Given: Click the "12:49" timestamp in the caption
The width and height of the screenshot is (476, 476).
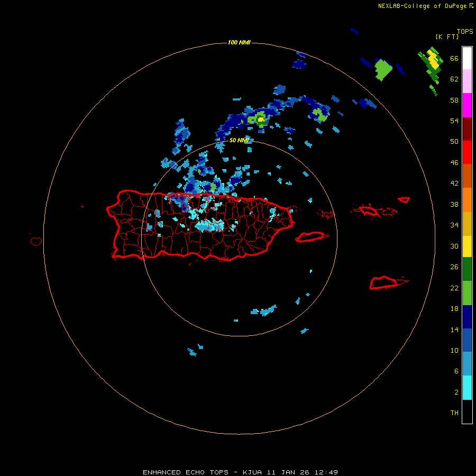Looking at the screenshot, I should [x=326, y=472].
